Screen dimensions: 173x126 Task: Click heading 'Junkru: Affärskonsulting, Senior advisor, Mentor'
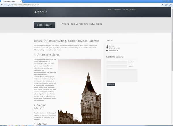(x=66, y=41)
